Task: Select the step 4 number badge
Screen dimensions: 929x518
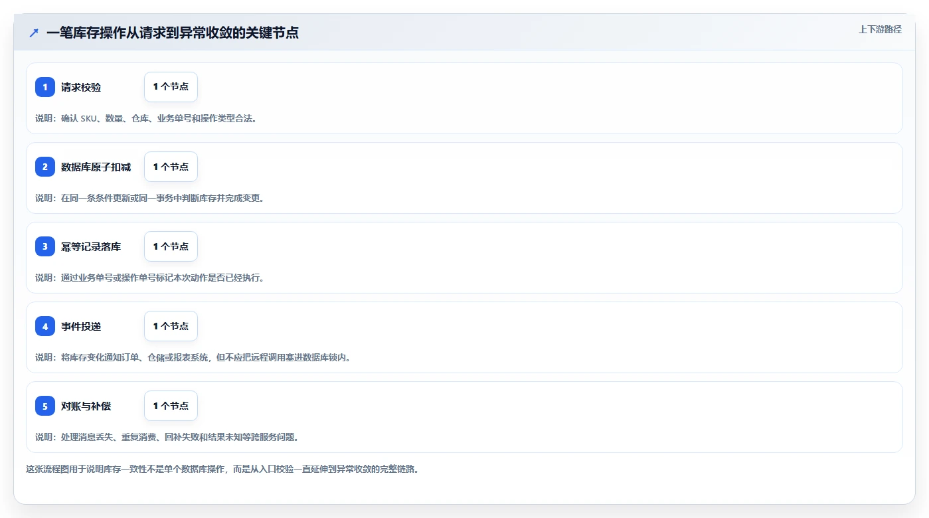Action: pyautogui.click(x=45, y=326)
